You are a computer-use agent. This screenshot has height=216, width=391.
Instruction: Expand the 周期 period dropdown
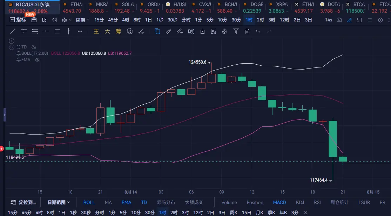(x=82, y=20)
